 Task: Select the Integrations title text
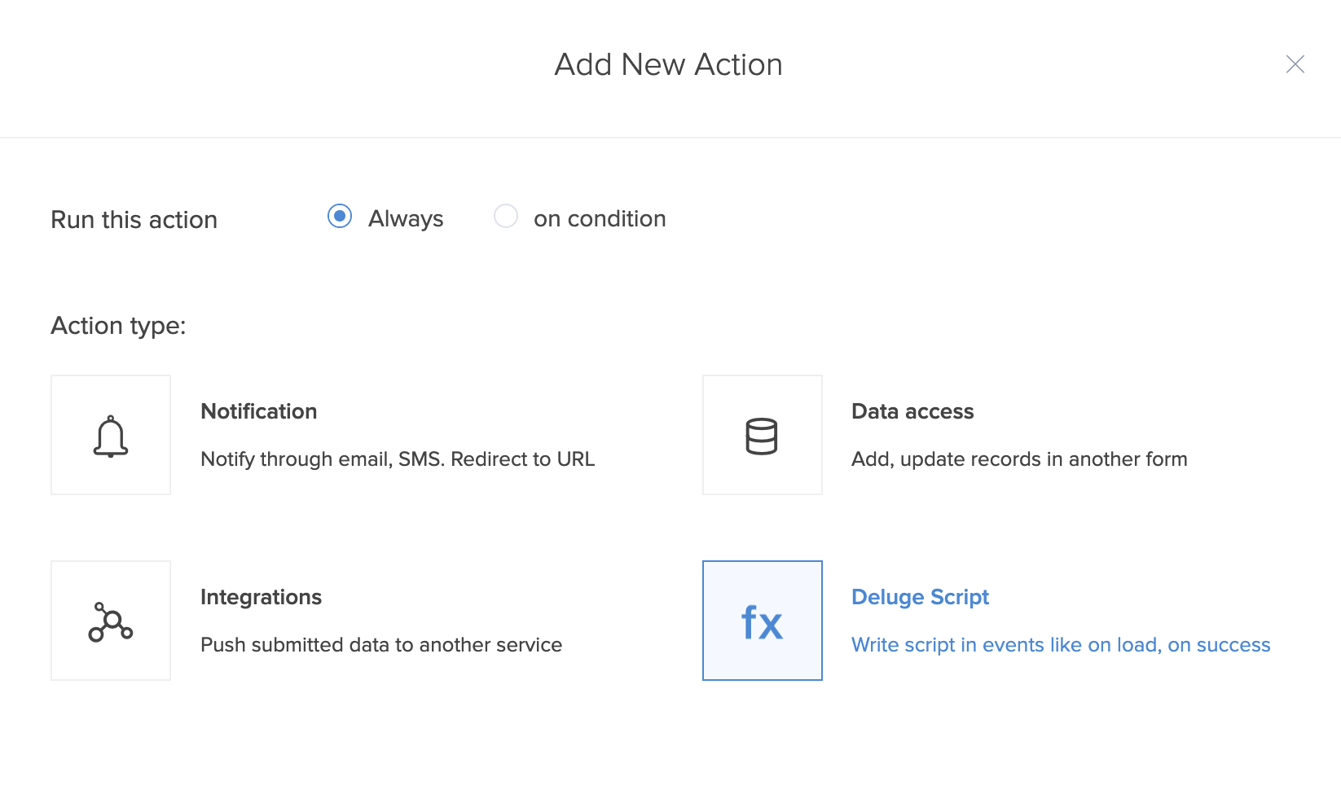(x=261, y=597)
